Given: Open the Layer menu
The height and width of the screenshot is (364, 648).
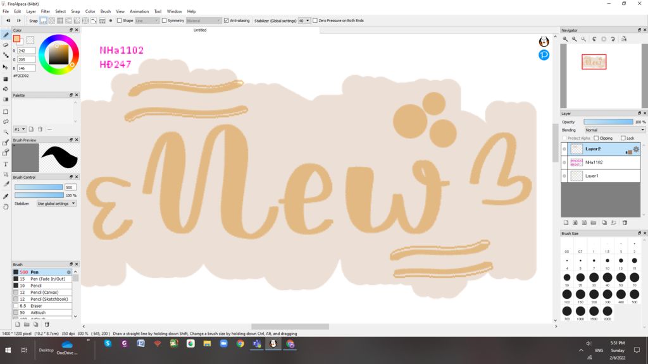Looking at the screenshot, I should 31,11.
